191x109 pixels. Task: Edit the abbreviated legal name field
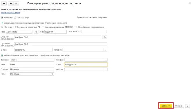(57, 37)
